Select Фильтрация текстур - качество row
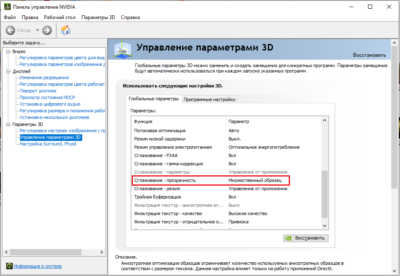This screenshot has height=276, width=400. coord(226,213)
